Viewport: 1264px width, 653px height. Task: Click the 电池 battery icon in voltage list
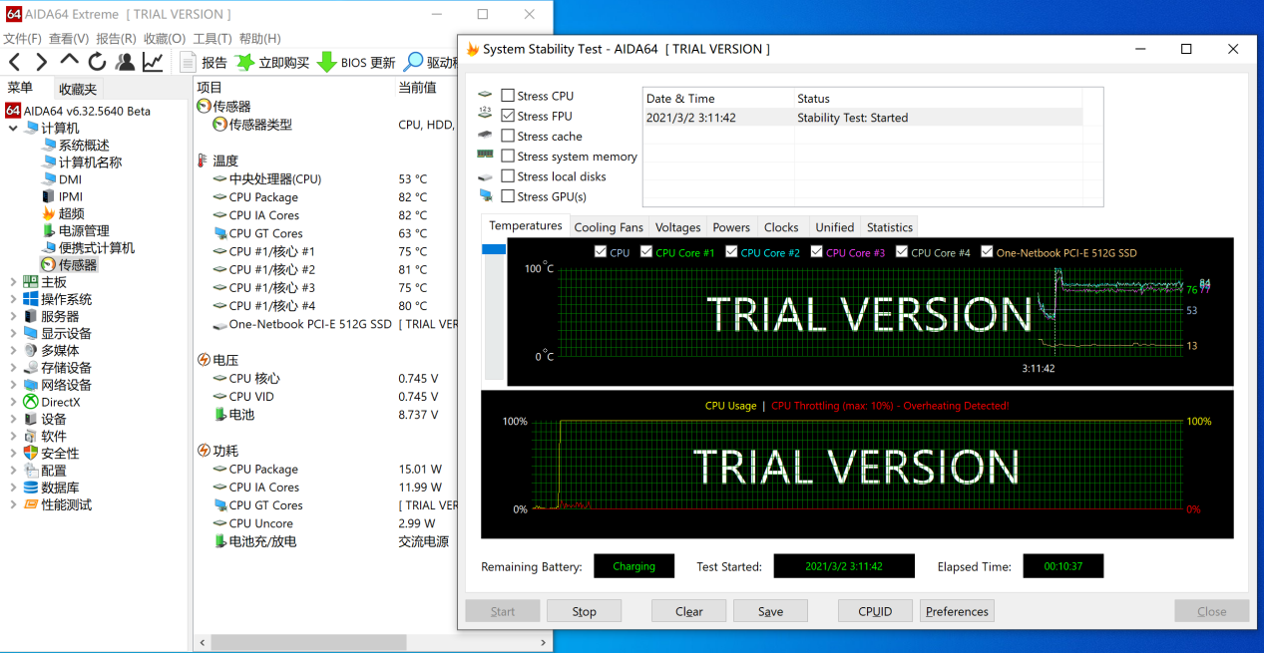pos(219,415)
